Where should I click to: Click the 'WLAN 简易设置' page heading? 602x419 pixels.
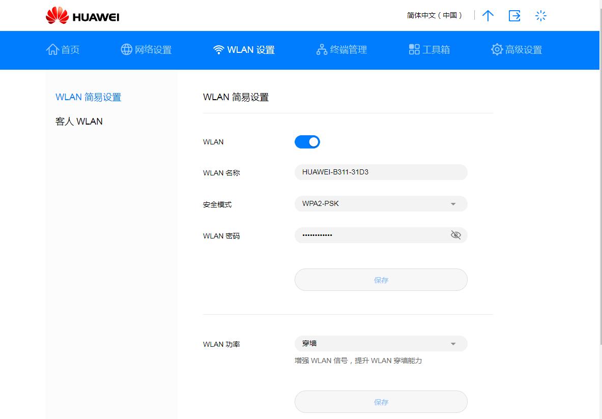(236, 97)
